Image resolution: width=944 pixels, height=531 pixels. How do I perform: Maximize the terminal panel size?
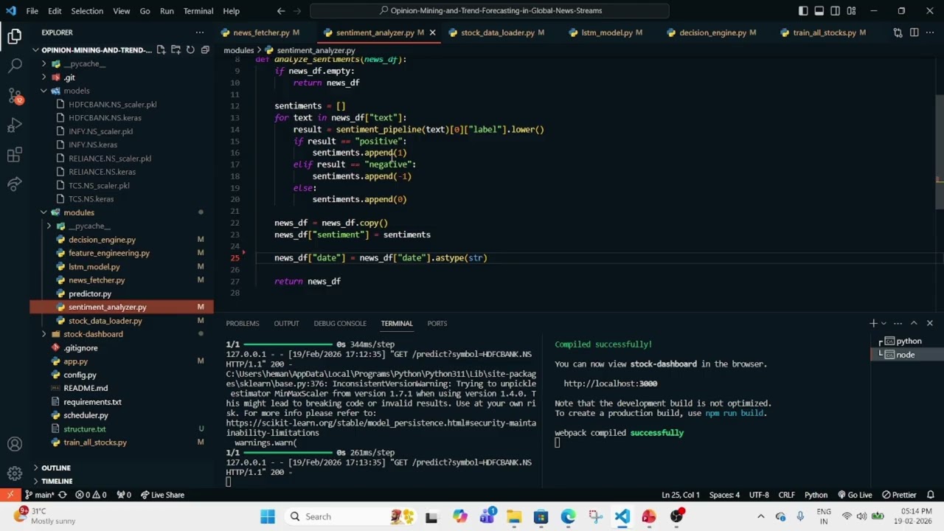[x=914, y=323]
